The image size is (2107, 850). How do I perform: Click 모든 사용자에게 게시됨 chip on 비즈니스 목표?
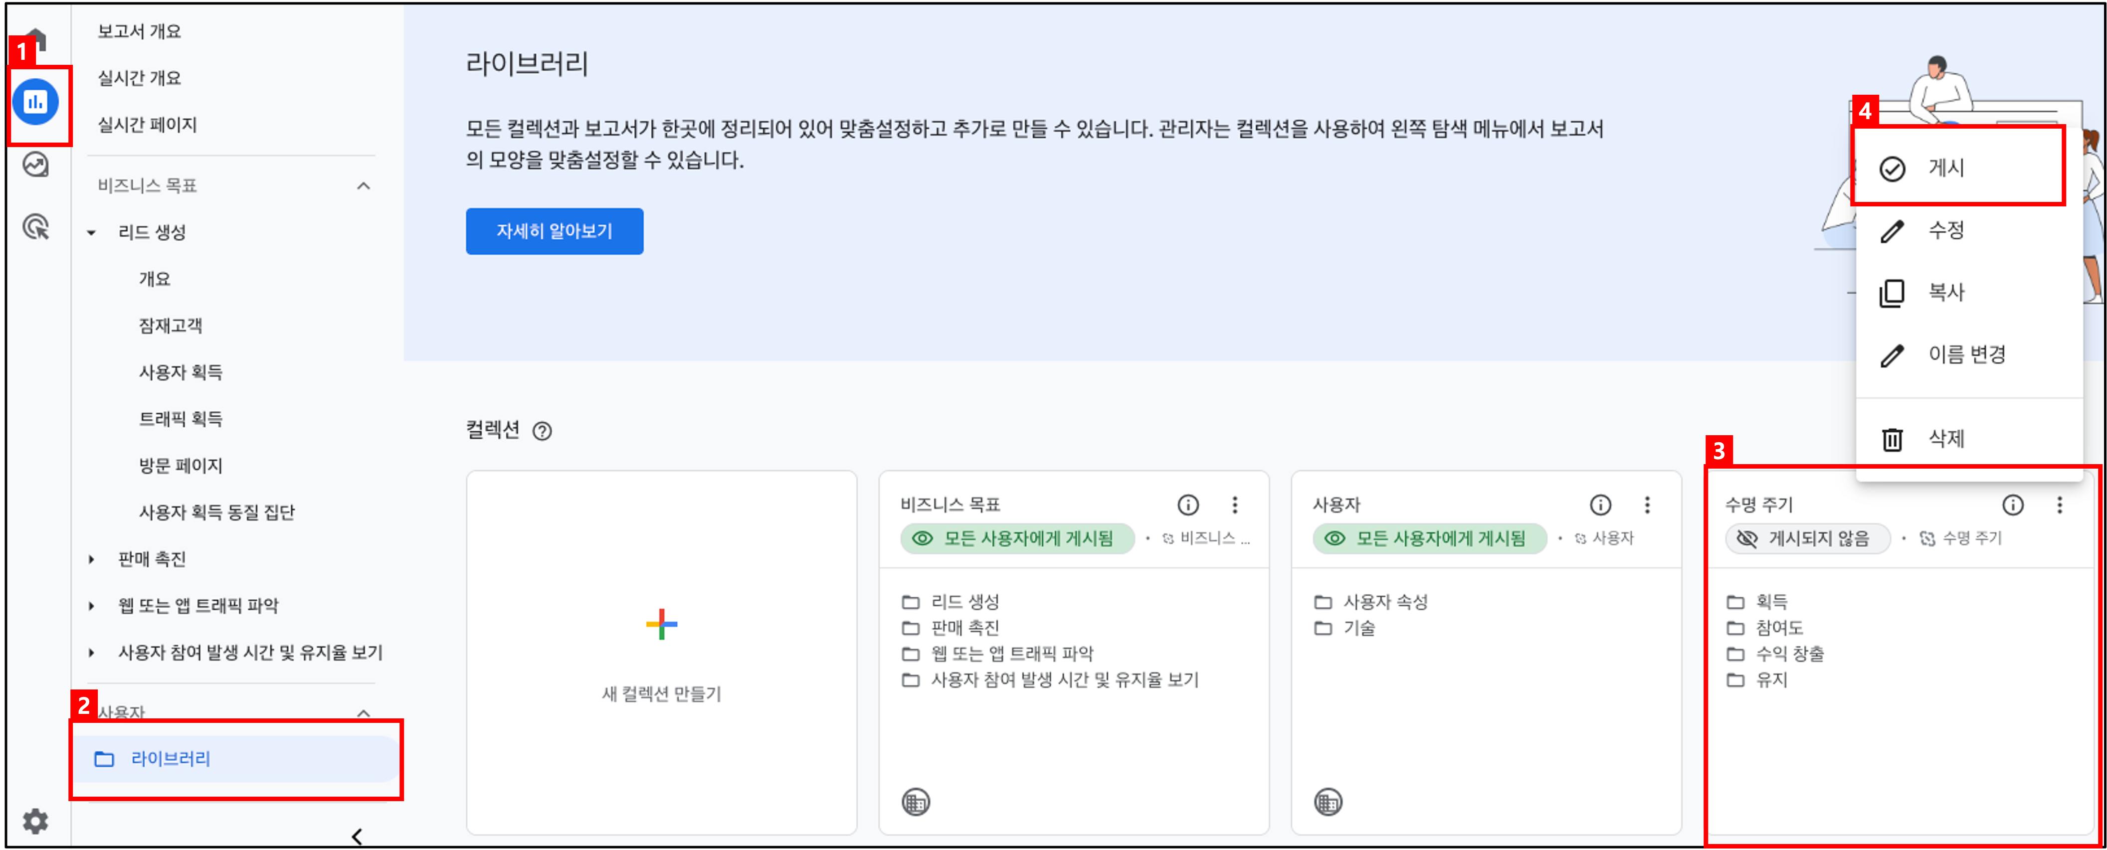click(1017, 538)
